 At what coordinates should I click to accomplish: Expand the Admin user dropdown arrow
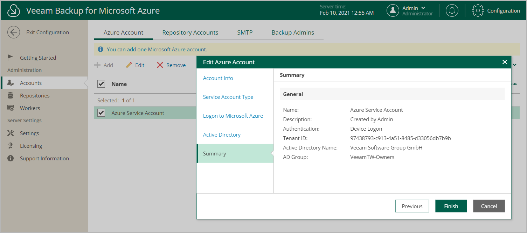point(423,8)
